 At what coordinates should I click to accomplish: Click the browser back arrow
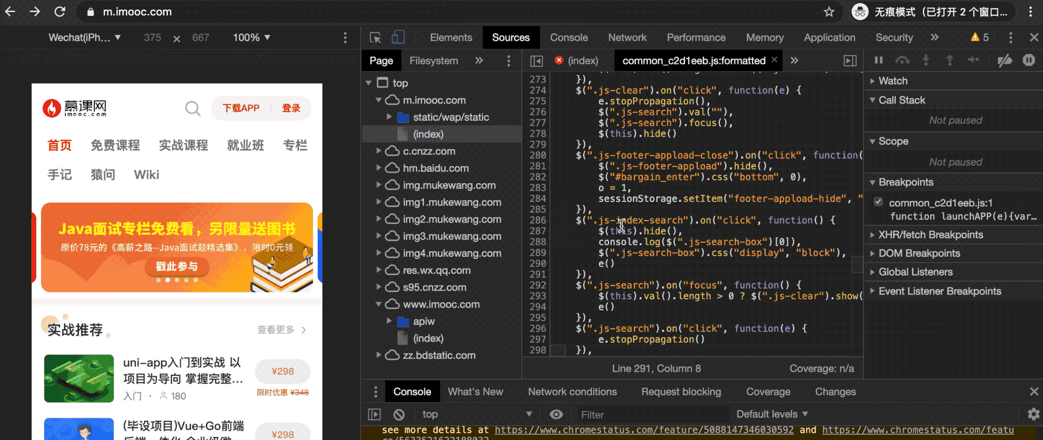pos(10,12)
